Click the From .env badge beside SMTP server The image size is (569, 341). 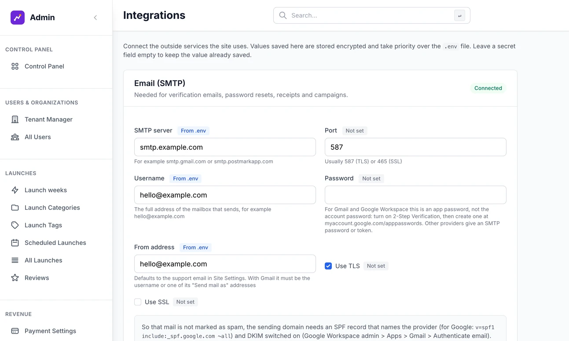[194, 131]
